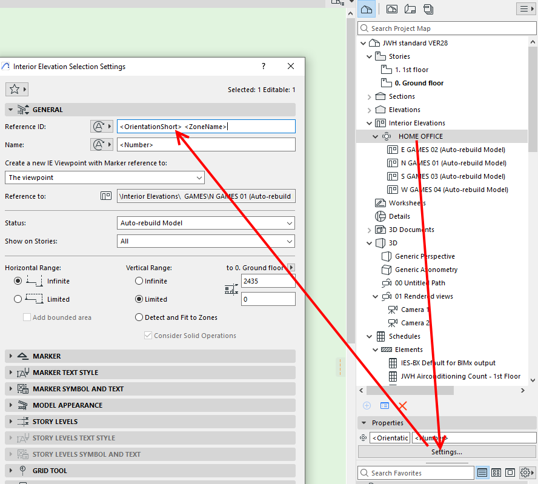Click the Reference ID text field

(206, 127)
